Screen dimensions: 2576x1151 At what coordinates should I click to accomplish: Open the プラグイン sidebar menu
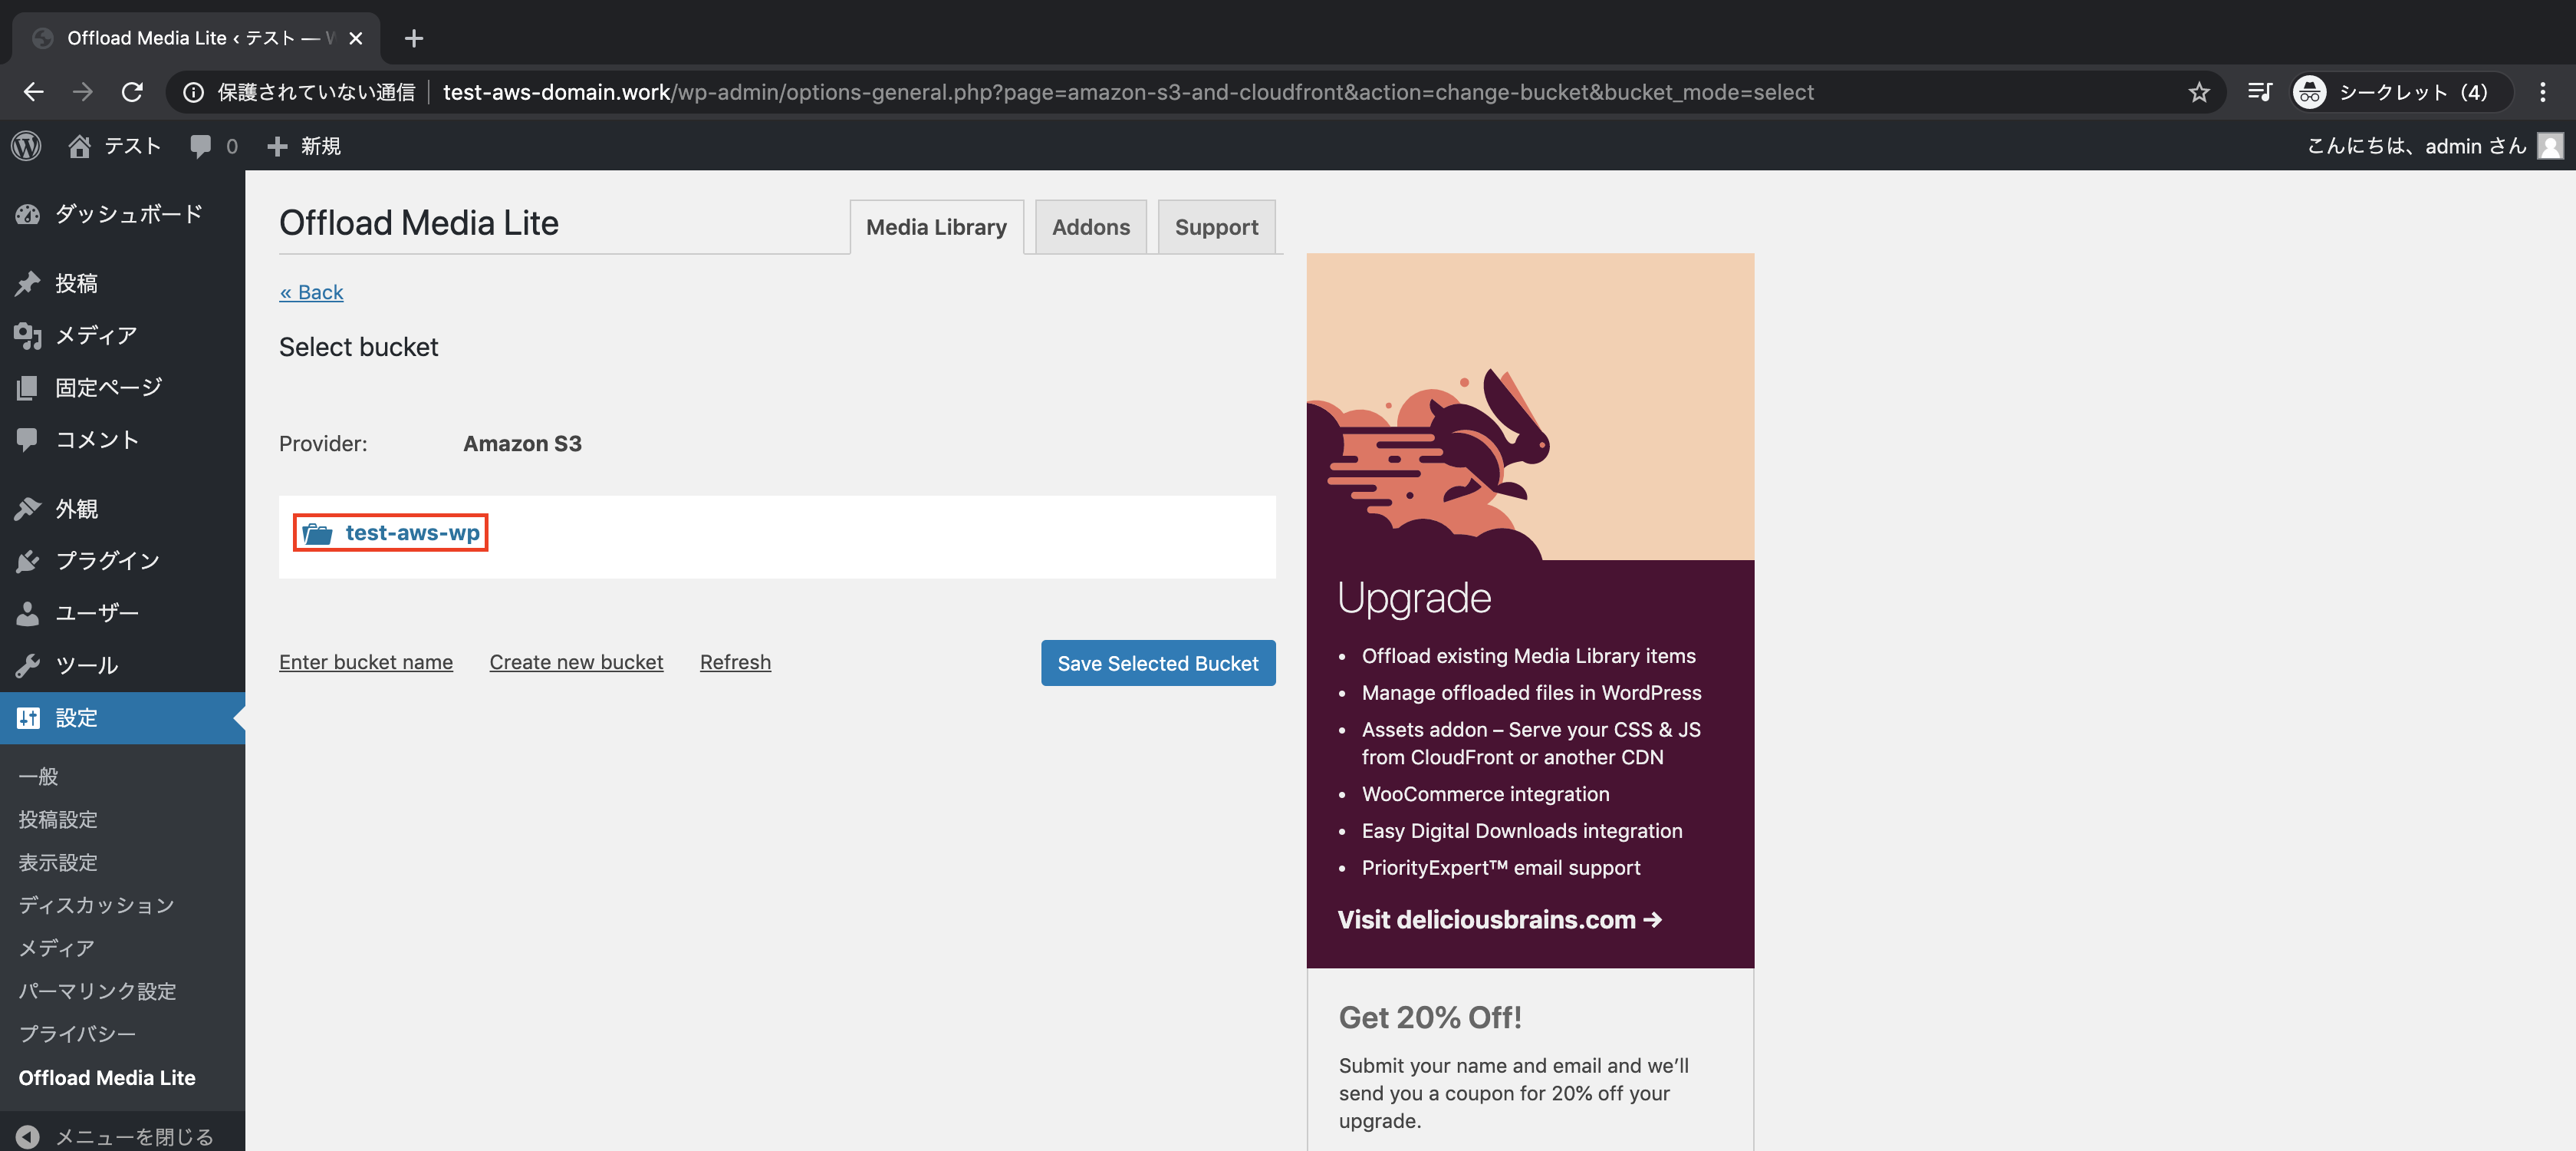tap(107, 560)
